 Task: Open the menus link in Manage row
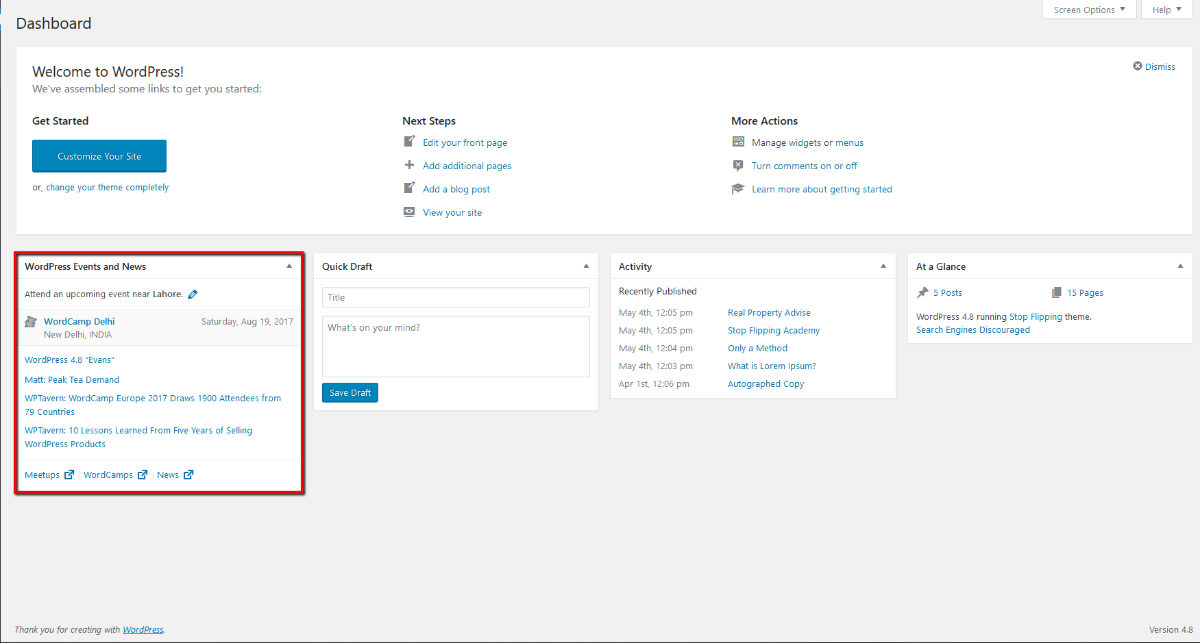coord(849,142)
